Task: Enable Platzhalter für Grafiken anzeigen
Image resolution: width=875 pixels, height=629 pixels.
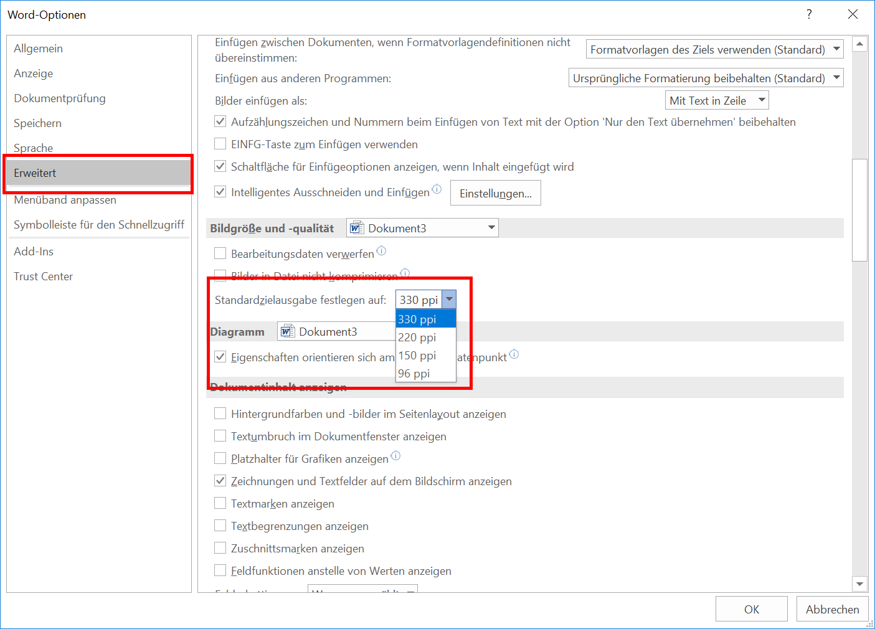Action: 220,458
